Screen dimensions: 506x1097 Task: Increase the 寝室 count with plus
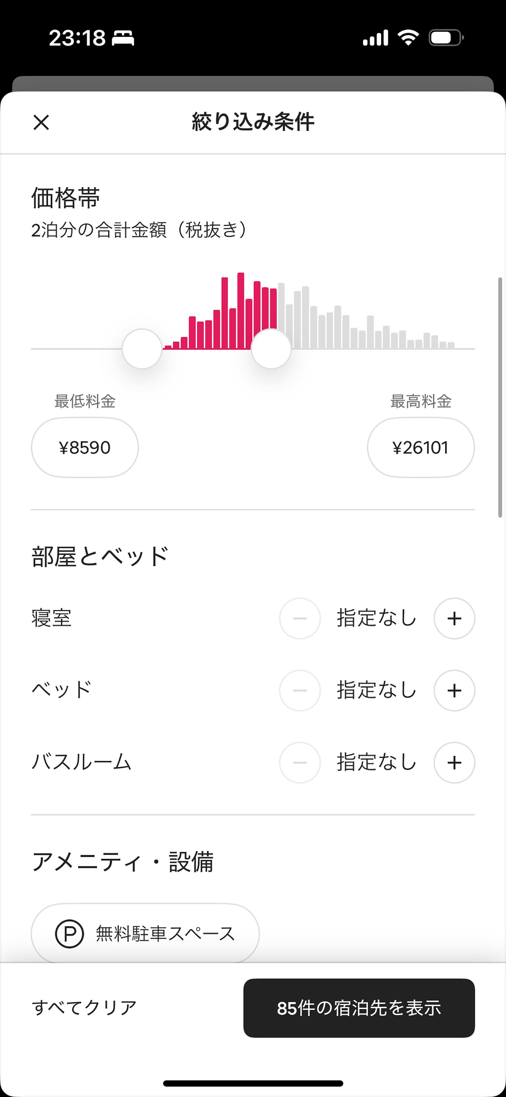[454, 618]
